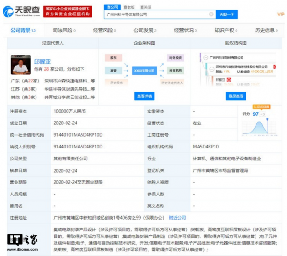Click red icon beside 邱醒亚 in equity tree
The height and width of the screenshot is (256, 287).
[x=229, y=80]
